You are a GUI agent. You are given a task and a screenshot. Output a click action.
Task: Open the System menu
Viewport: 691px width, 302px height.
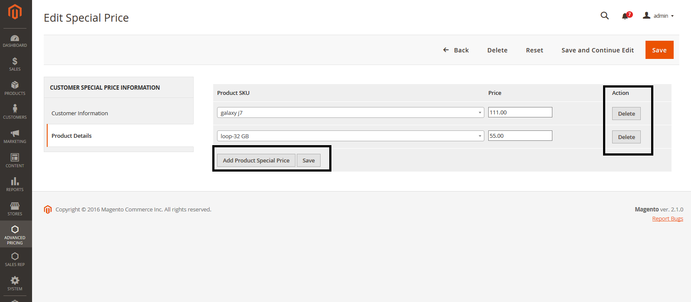[x=15, y=284]
